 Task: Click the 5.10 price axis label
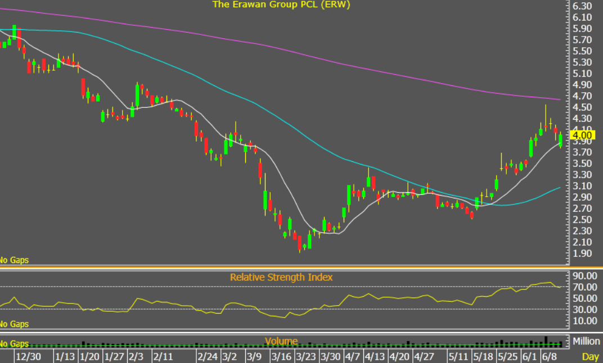582,74
